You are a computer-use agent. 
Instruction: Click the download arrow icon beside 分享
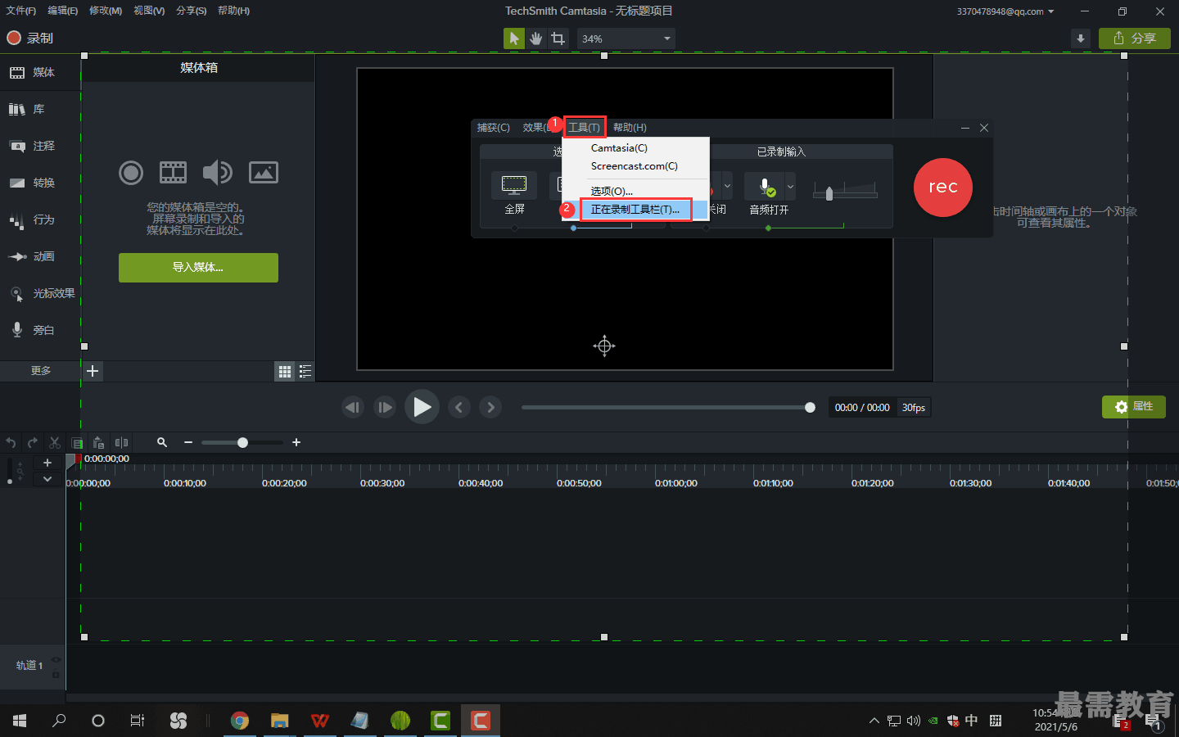[1081, 38]
